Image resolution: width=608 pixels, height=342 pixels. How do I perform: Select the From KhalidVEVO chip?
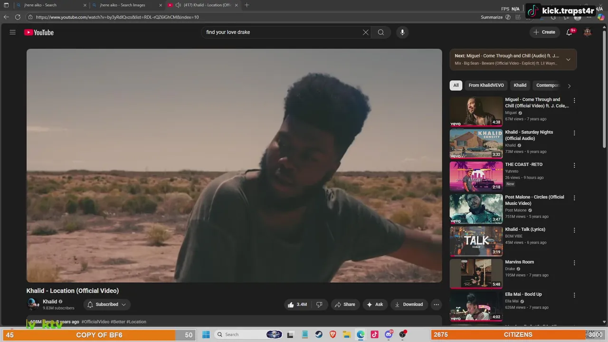486,85
